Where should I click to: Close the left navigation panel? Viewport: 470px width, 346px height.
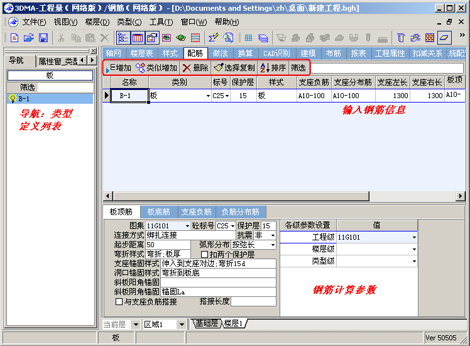click(x=94, y=51)
